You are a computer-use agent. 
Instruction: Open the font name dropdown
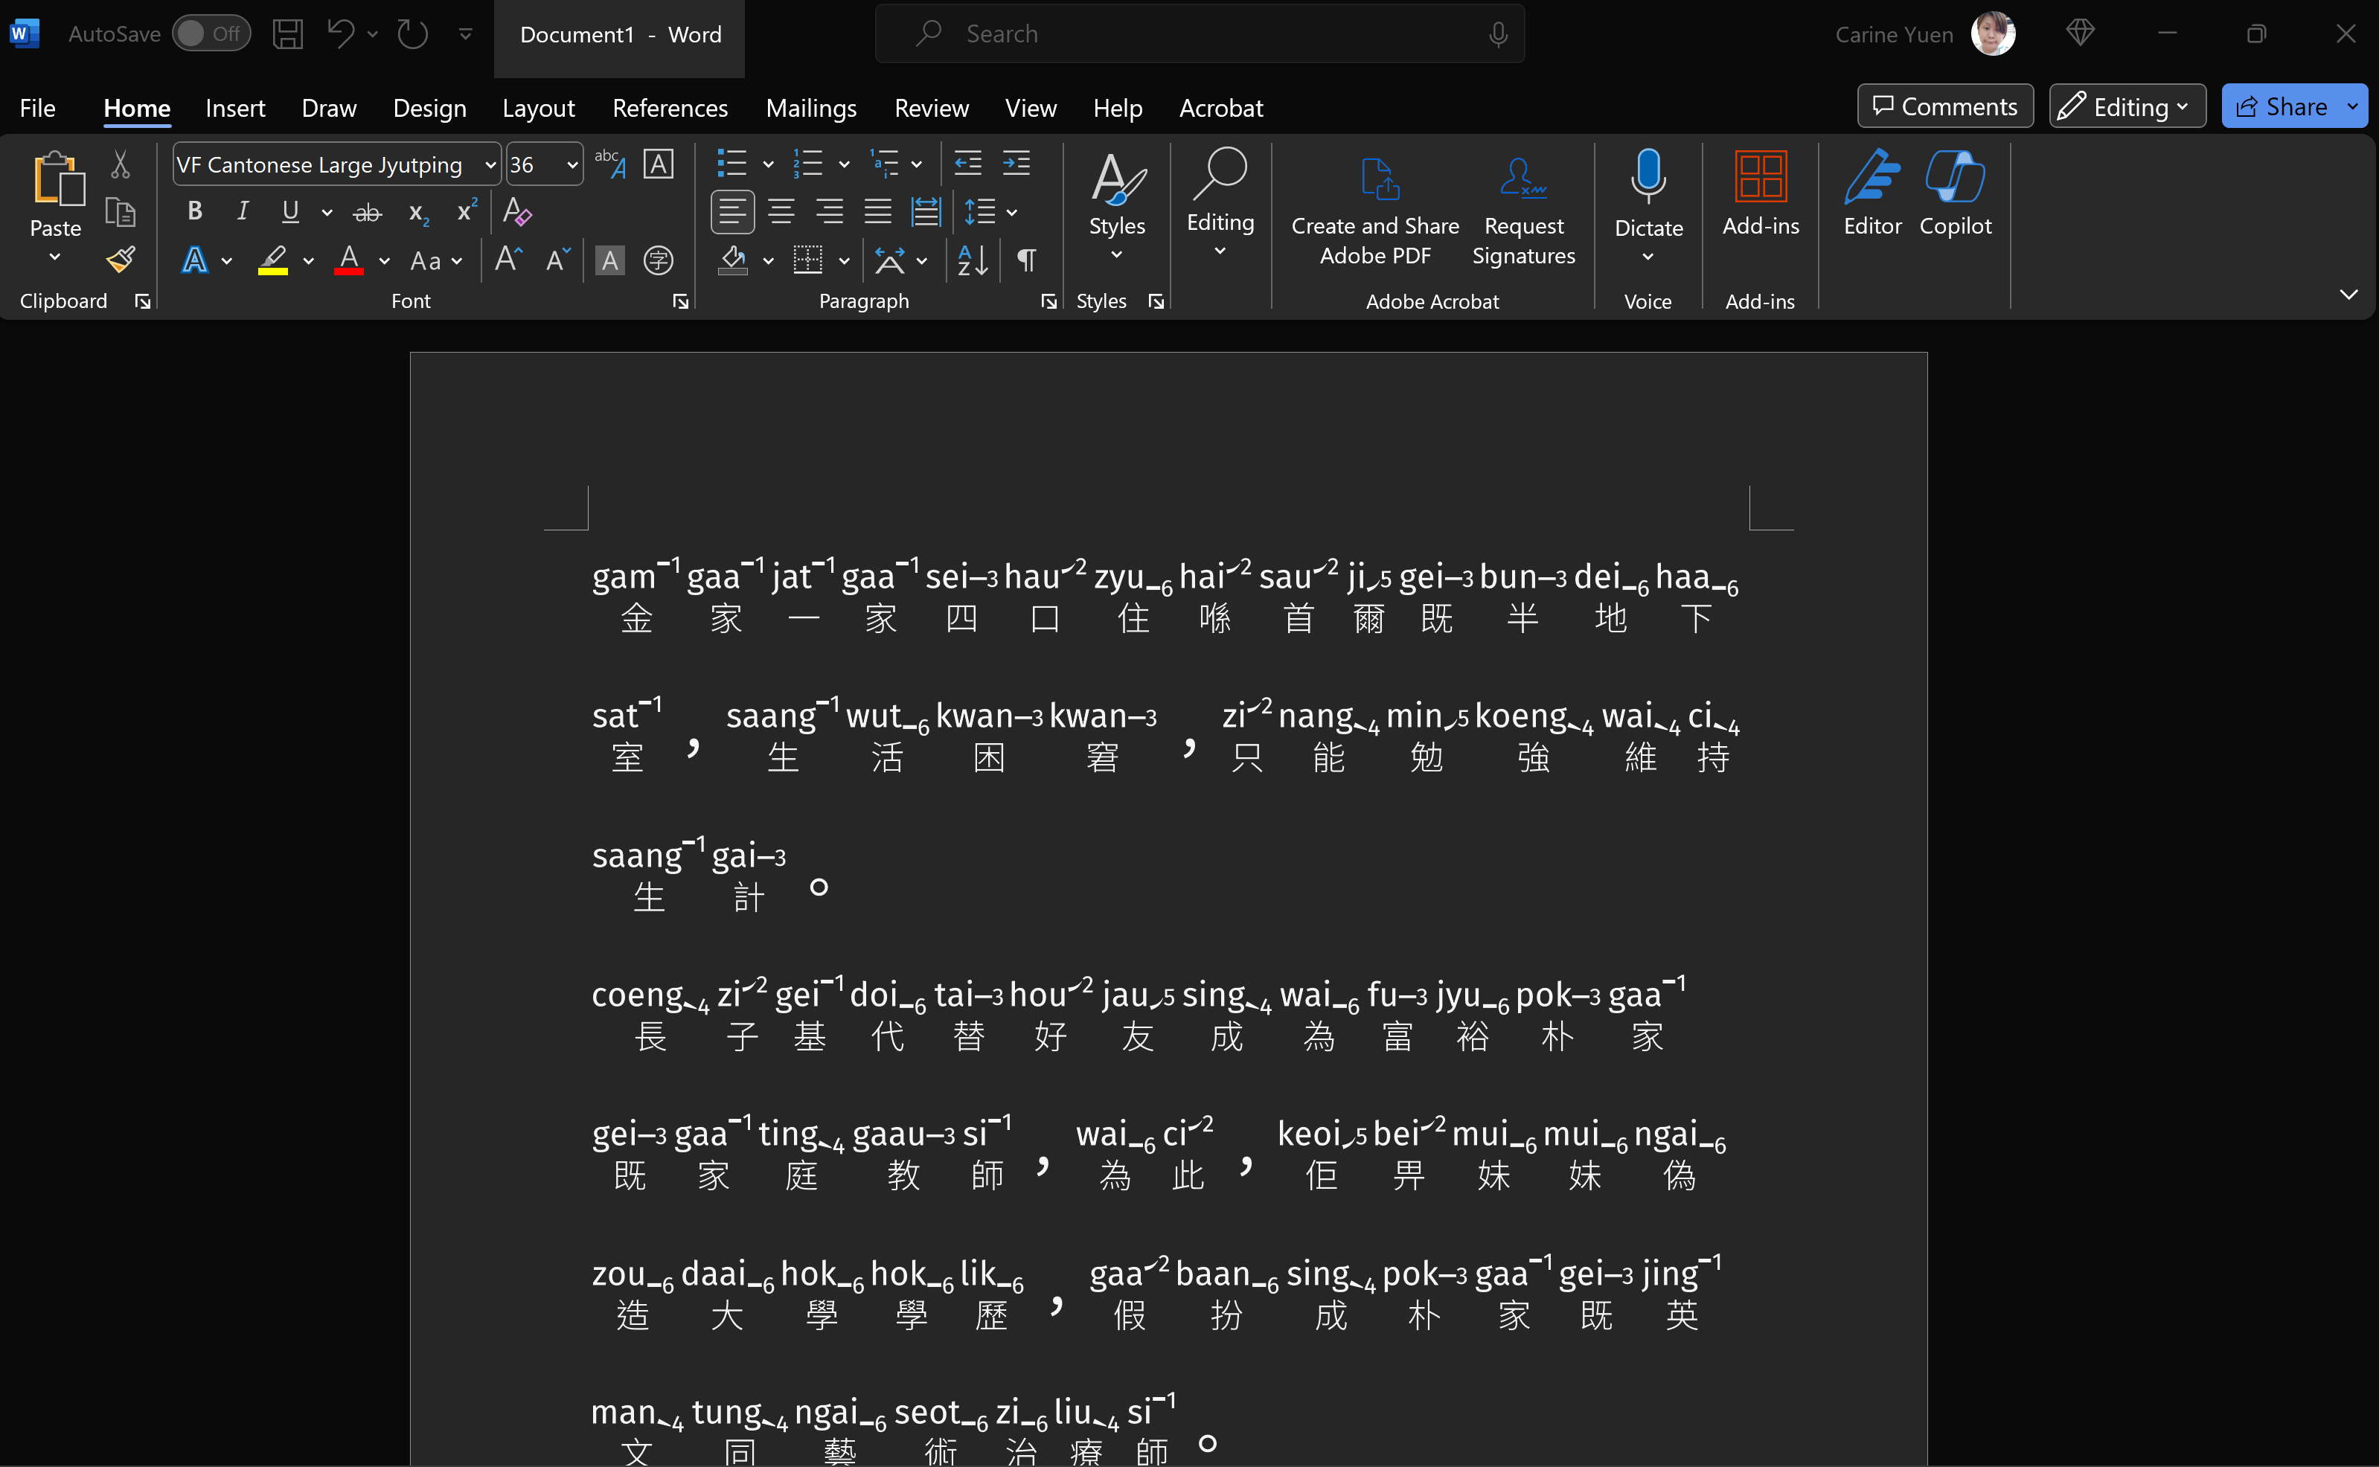point(490,165)
